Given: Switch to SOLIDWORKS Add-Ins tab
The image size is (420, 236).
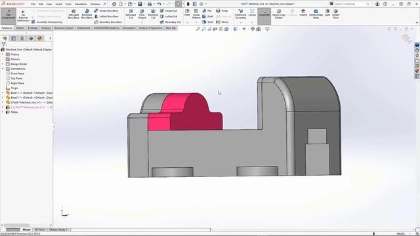Looking at the screenshot, I should [x=106, y=28].
